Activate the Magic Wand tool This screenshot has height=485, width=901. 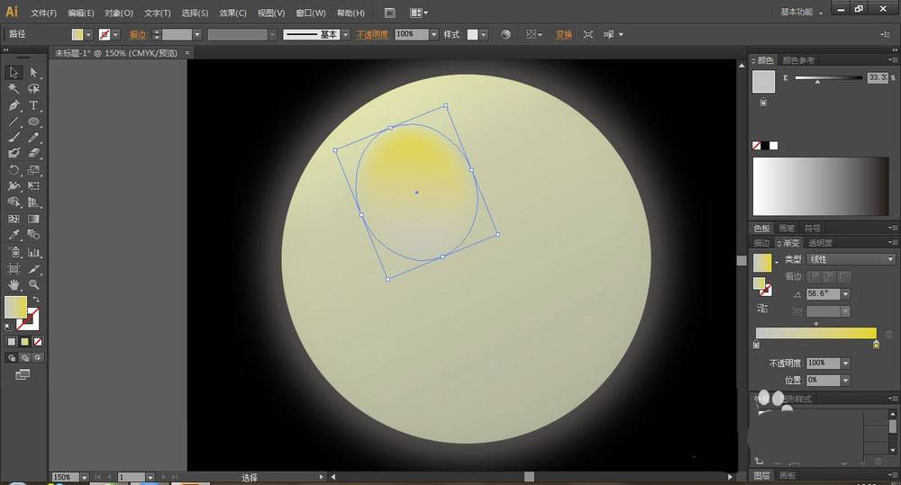(14, 88)
